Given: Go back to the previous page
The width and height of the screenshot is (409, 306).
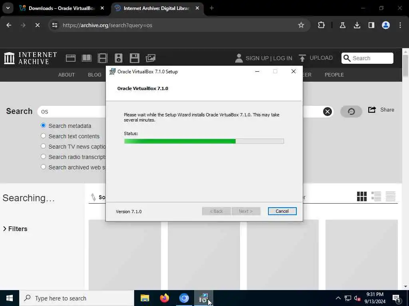Looking at the screenshot, I should [x=9, y=25].
